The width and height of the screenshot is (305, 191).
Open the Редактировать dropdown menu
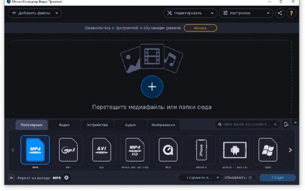[190, 13]
